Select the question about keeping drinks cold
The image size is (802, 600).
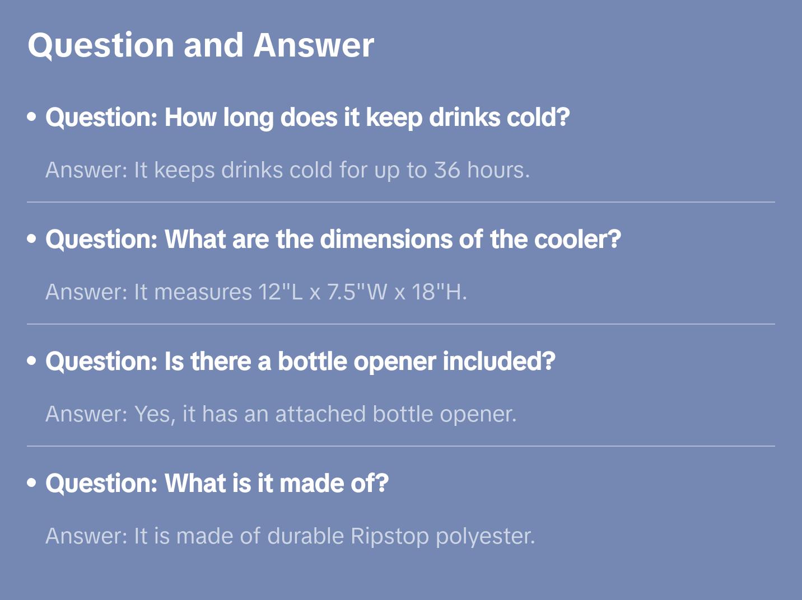click(307, 118)
